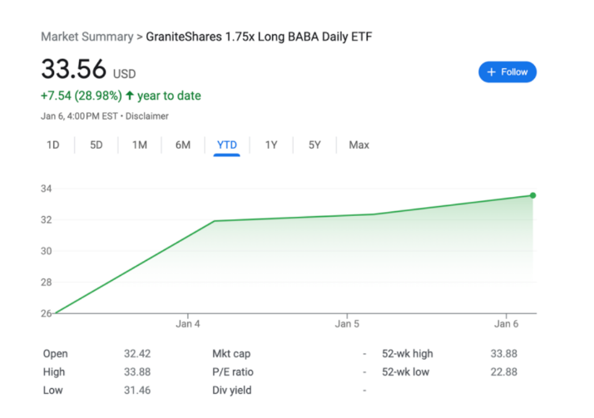Click the Mkt cap label

point(231,354)
